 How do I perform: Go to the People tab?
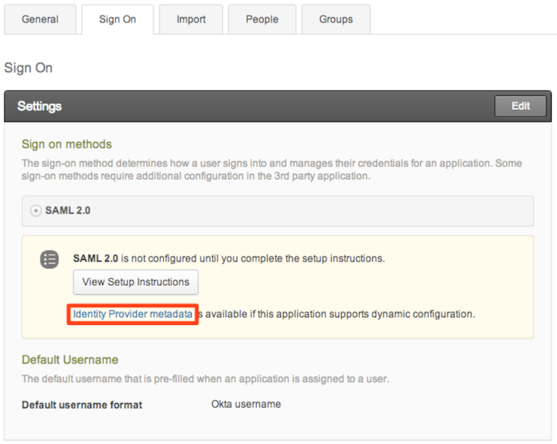tap(262, 19)
